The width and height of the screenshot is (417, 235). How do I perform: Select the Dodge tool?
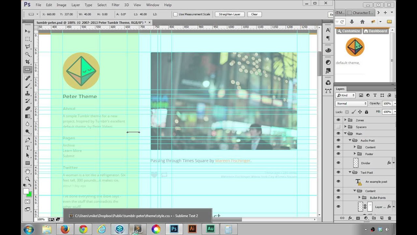[28, 132]
